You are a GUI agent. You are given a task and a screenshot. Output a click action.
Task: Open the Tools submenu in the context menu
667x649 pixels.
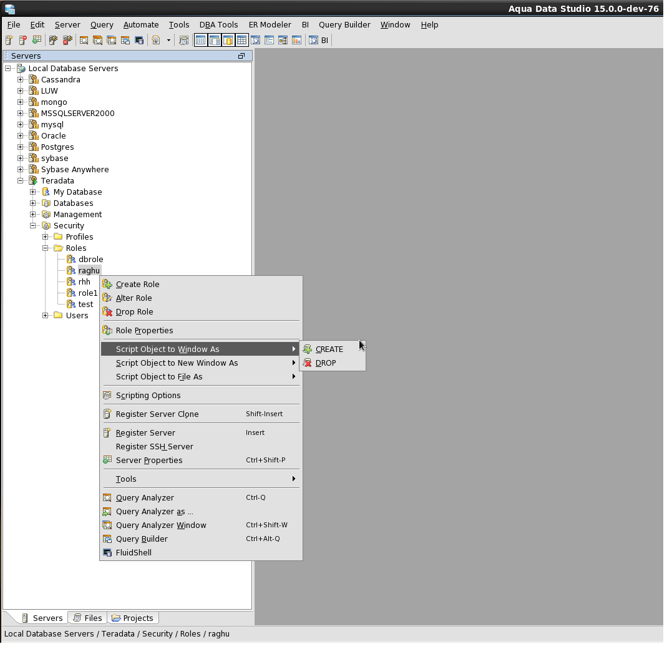click(x=201, y=479)
